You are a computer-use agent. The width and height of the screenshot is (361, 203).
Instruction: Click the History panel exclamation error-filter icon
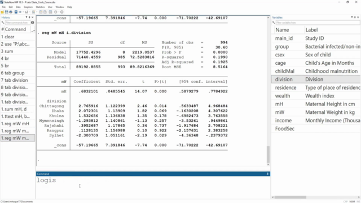[x=33, y=23]
